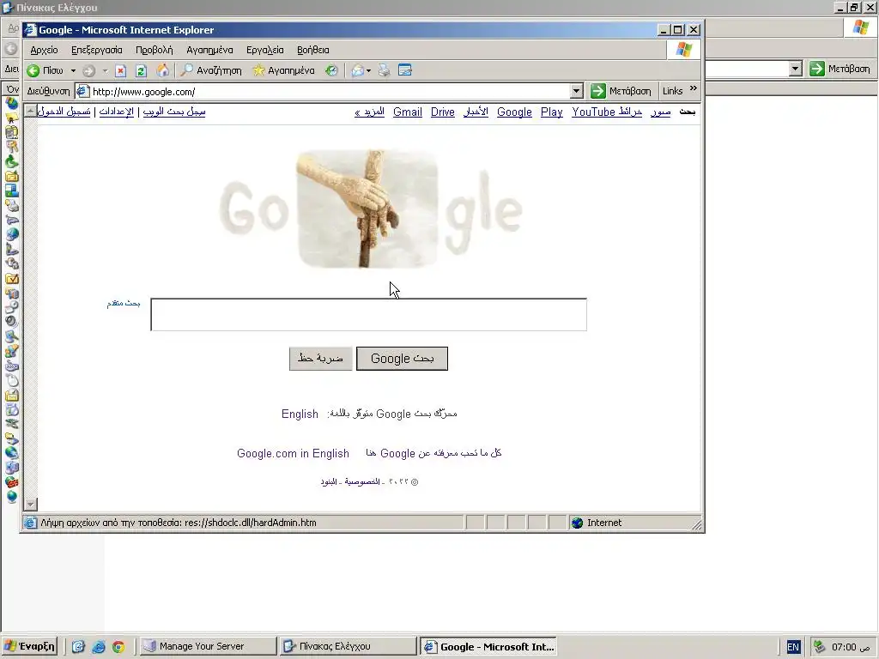Click the 'ضربة حظ' lucky button
879x659 pixels.
pyautogui.click(x=320, y=359)
